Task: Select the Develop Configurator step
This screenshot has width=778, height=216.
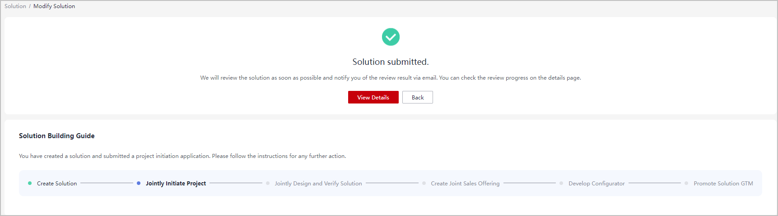Action: (596, 184)
